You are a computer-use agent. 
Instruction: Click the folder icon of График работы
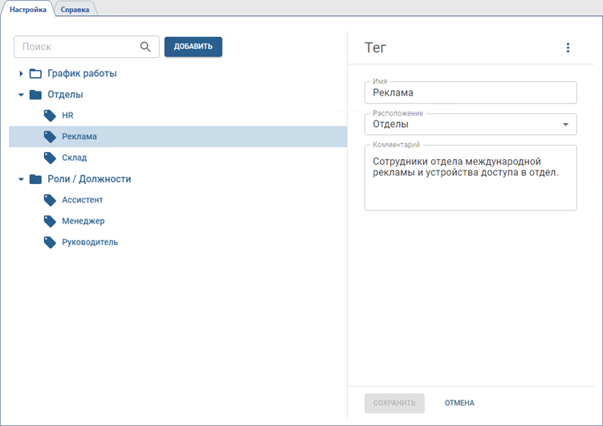(35, 74)
